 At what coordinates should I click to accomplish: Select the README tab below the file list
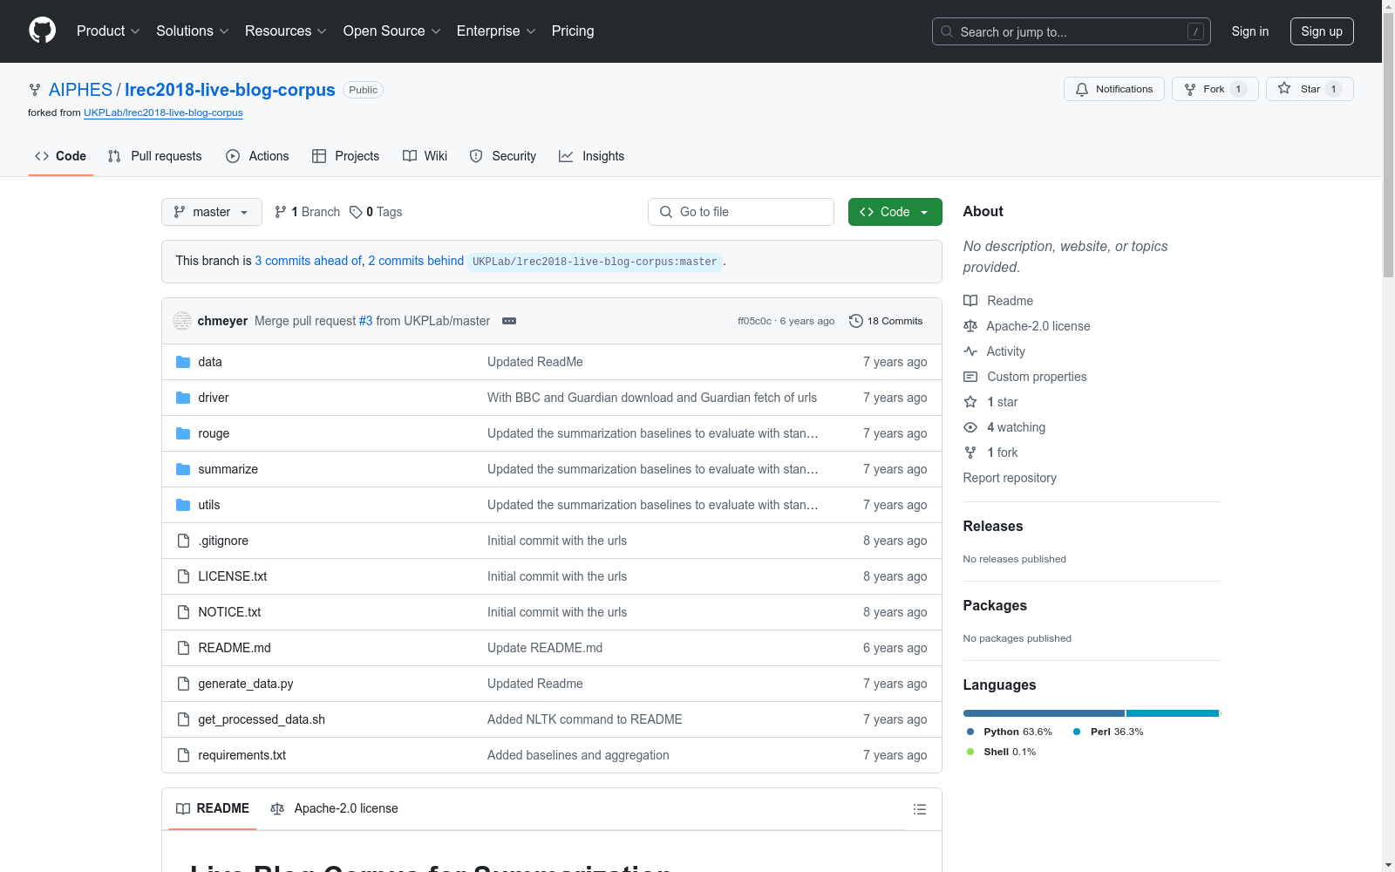point(213,808)
